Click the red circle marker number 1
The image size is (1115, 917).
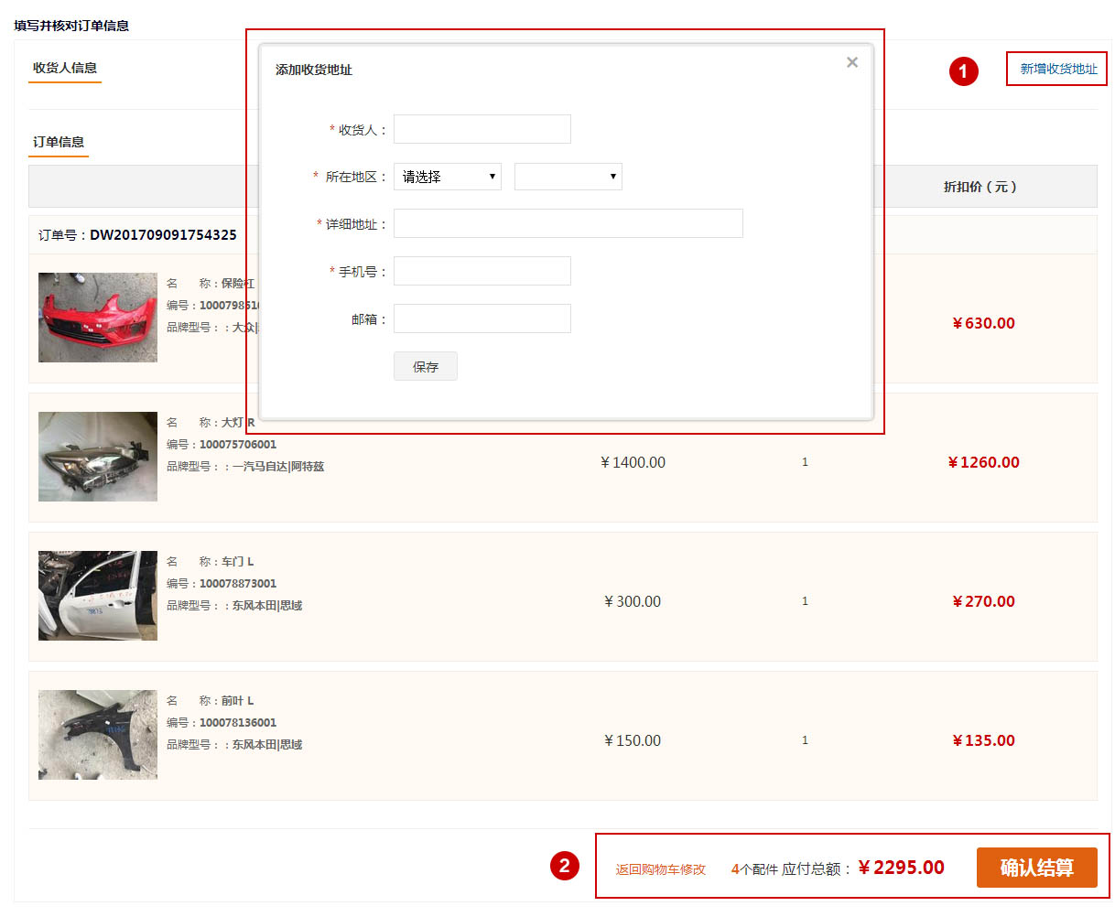(963, 71)
